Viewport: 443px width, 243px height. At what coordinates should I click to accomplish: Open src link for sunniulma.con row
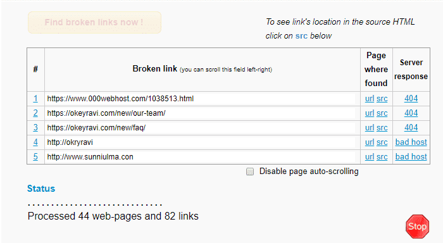pyautogui.click(x=382, y=156)
